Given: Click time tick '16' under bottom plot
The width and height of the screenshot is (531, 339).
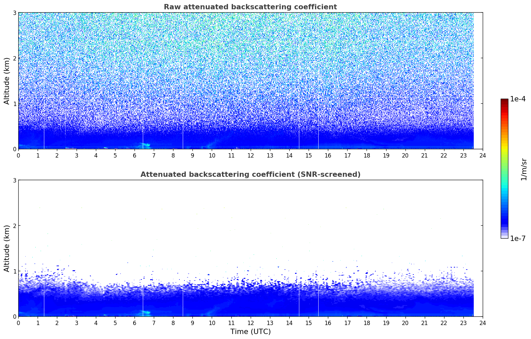Looking at the screenshot, I should (x=328, y=323).
